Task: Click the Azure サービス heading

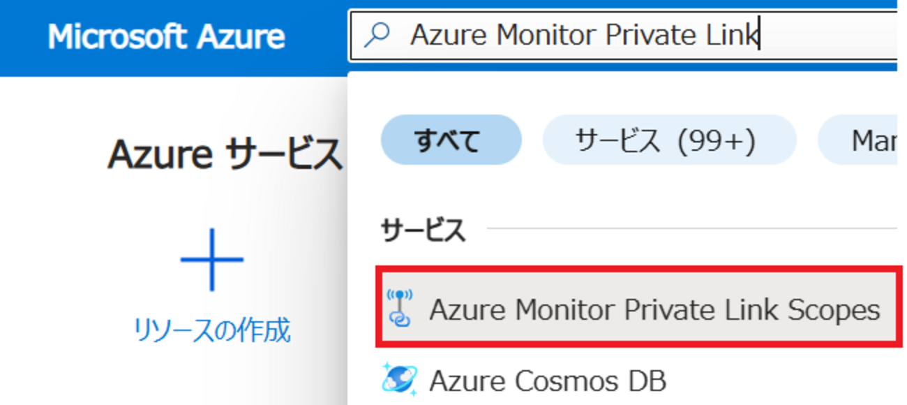Action: (x=225, y=155)
